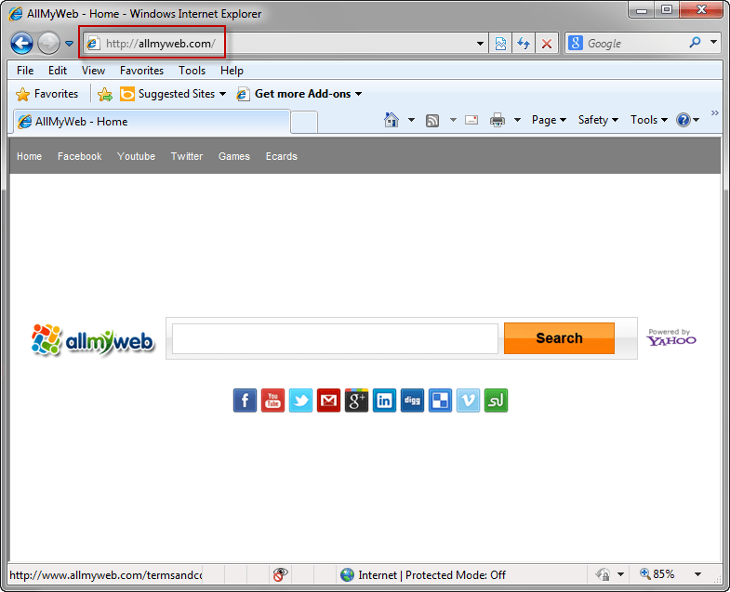Open the Edit menu
Image resolution: width=730 pixels, height=592 pixels.
coord(58,71)
